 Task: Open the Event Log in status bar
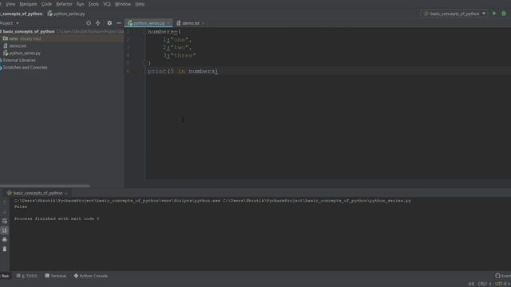(503, 276)
